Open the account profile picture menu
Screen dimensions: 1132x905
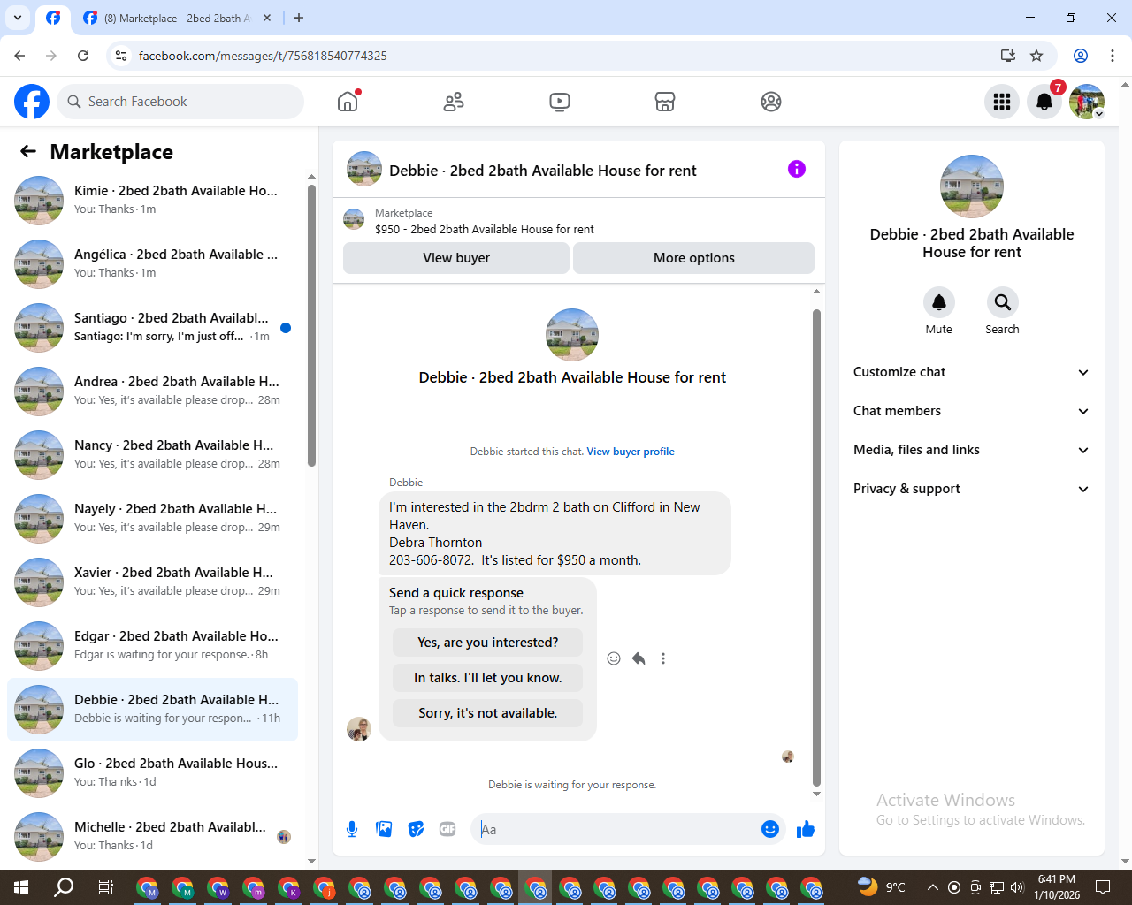coord(1087,102)
